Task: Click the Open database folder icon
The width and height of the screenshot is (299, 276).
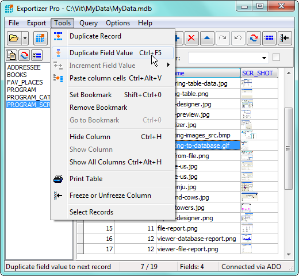Action: coord(14,38)
